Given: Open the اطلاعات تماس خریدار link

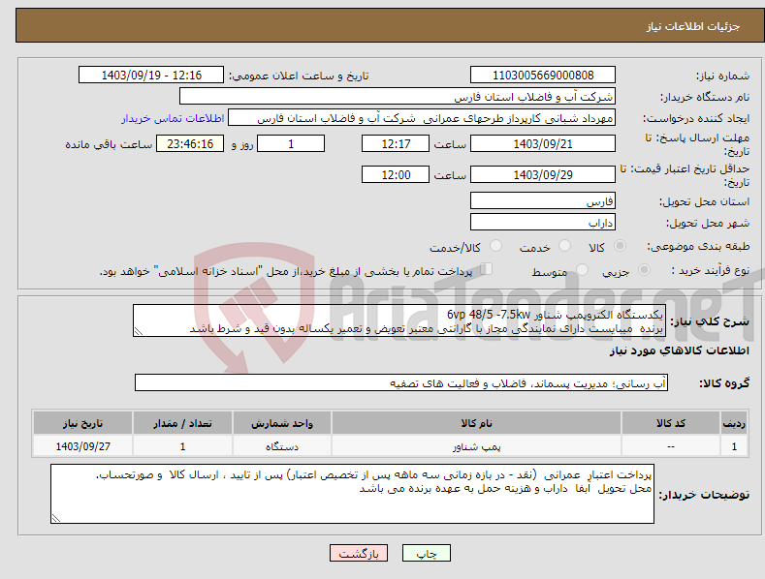Looking at the screenshot, I should 173,118.
